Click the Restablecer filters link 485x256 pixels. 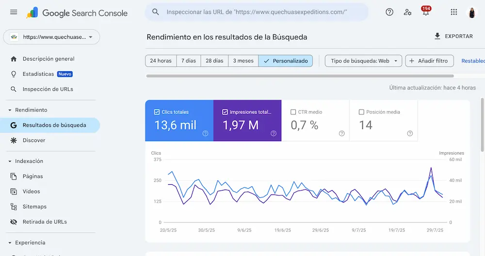click(473, 61)
